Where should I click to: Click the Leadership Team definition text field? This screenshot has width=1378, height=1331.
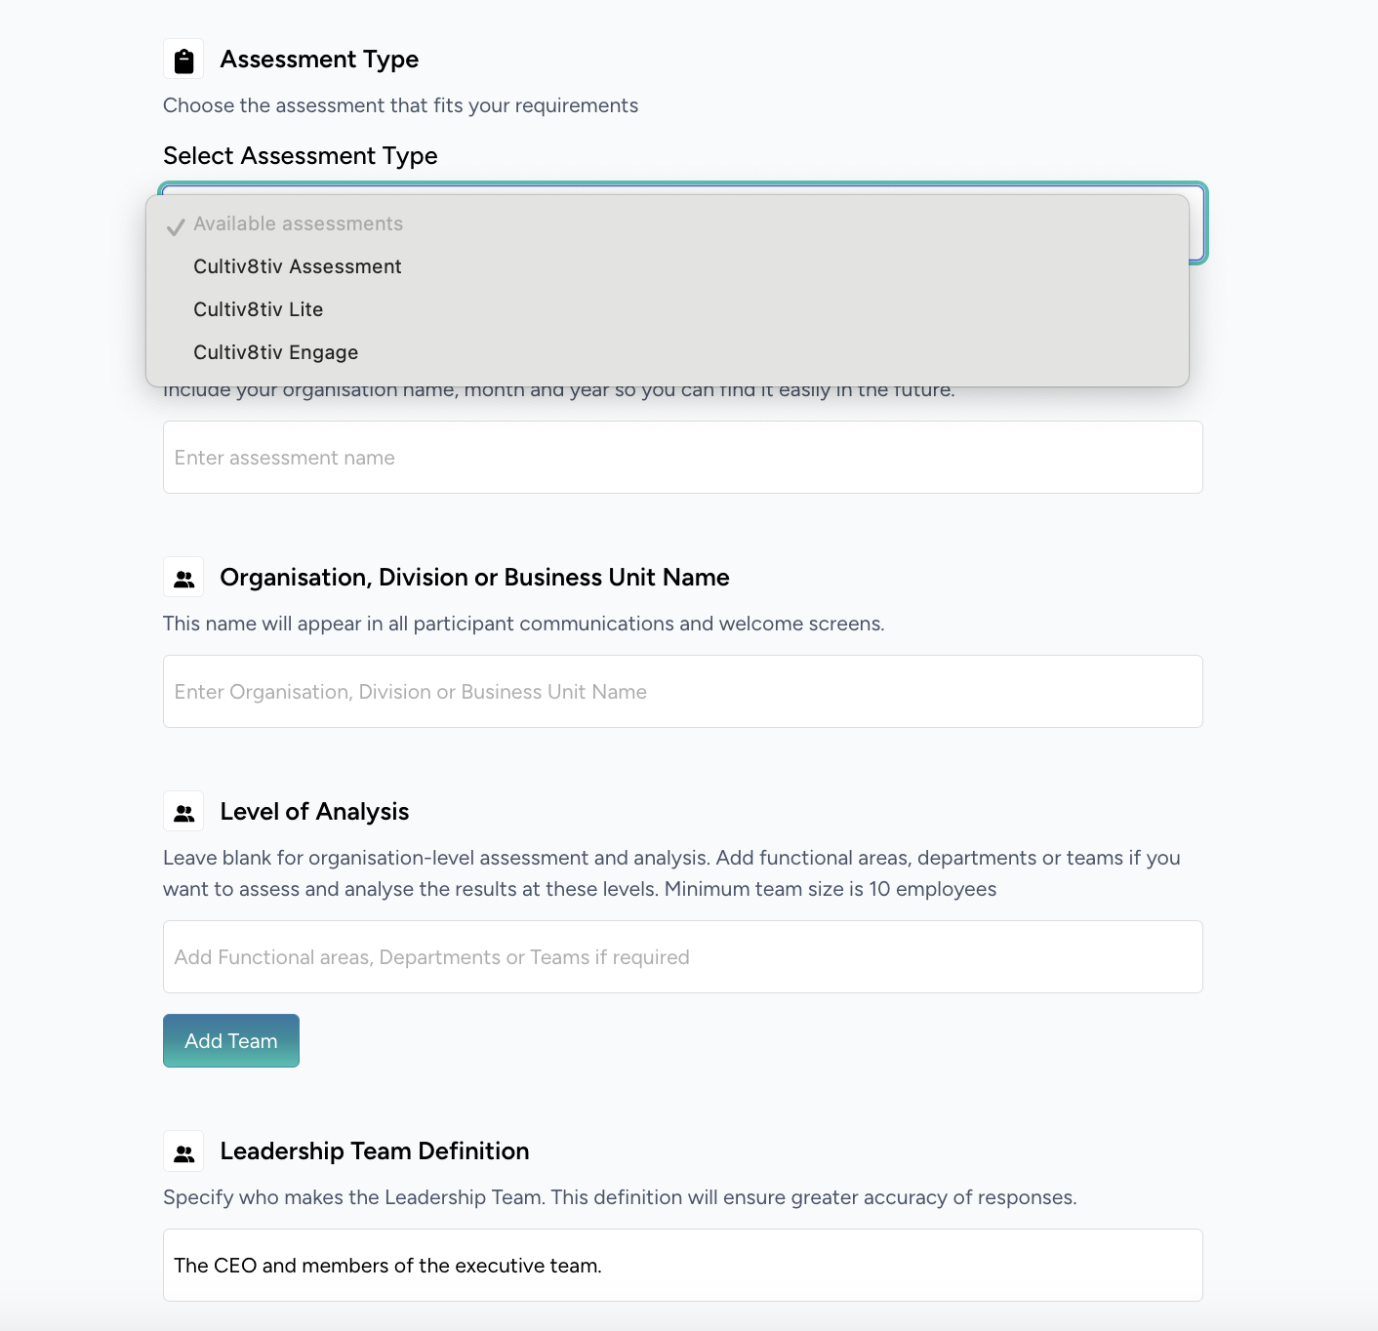click(x=682, y=1266)
